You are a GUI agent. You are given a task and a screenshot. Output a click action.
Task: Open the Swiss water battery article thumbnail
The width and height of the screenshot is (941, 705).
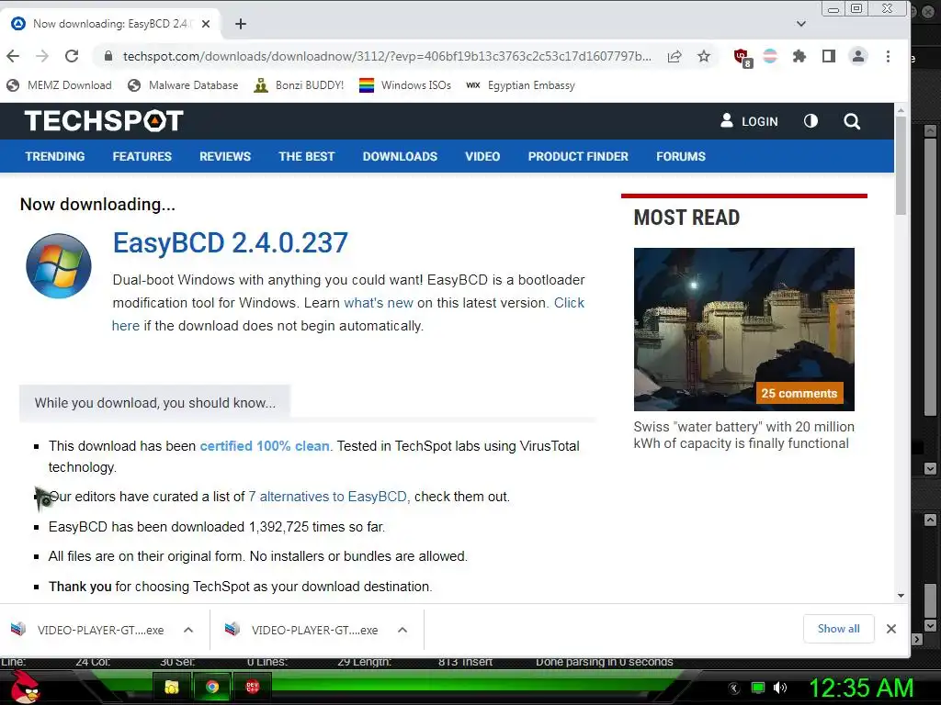(x=744, y=330)
